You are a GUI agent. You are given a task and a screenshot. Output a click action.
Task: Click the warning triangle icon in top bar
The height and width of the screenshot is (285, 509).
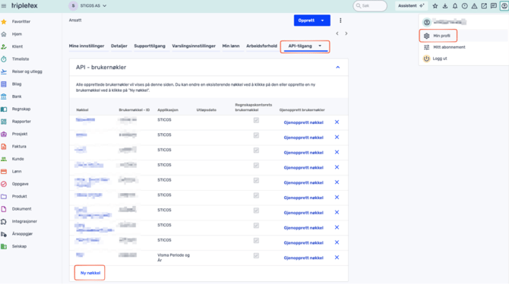click(x=474, y=6)
